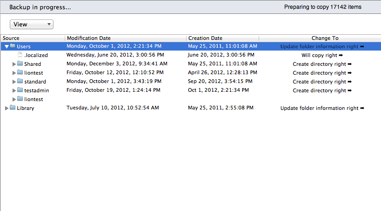Expand the Library folder
The height and width of the screenshot is (211, 381).
7,108
